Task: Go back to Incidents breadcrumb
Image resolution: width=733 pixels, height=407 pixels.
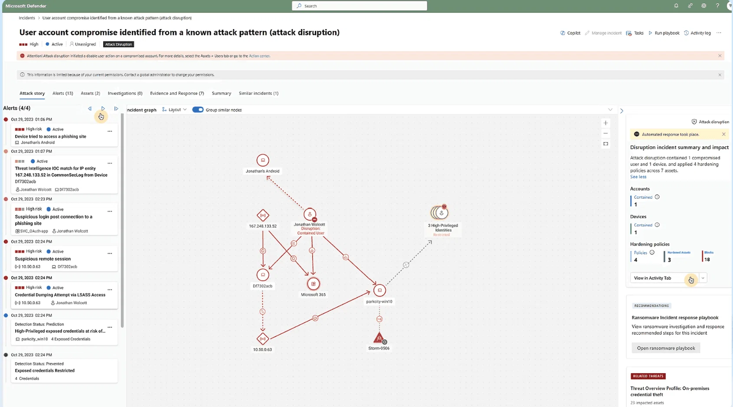Action: click(x=27, y=18)
